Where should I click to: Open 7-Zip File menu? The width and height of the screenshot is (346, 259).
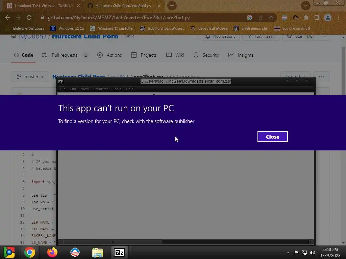(x=63, y=89)
